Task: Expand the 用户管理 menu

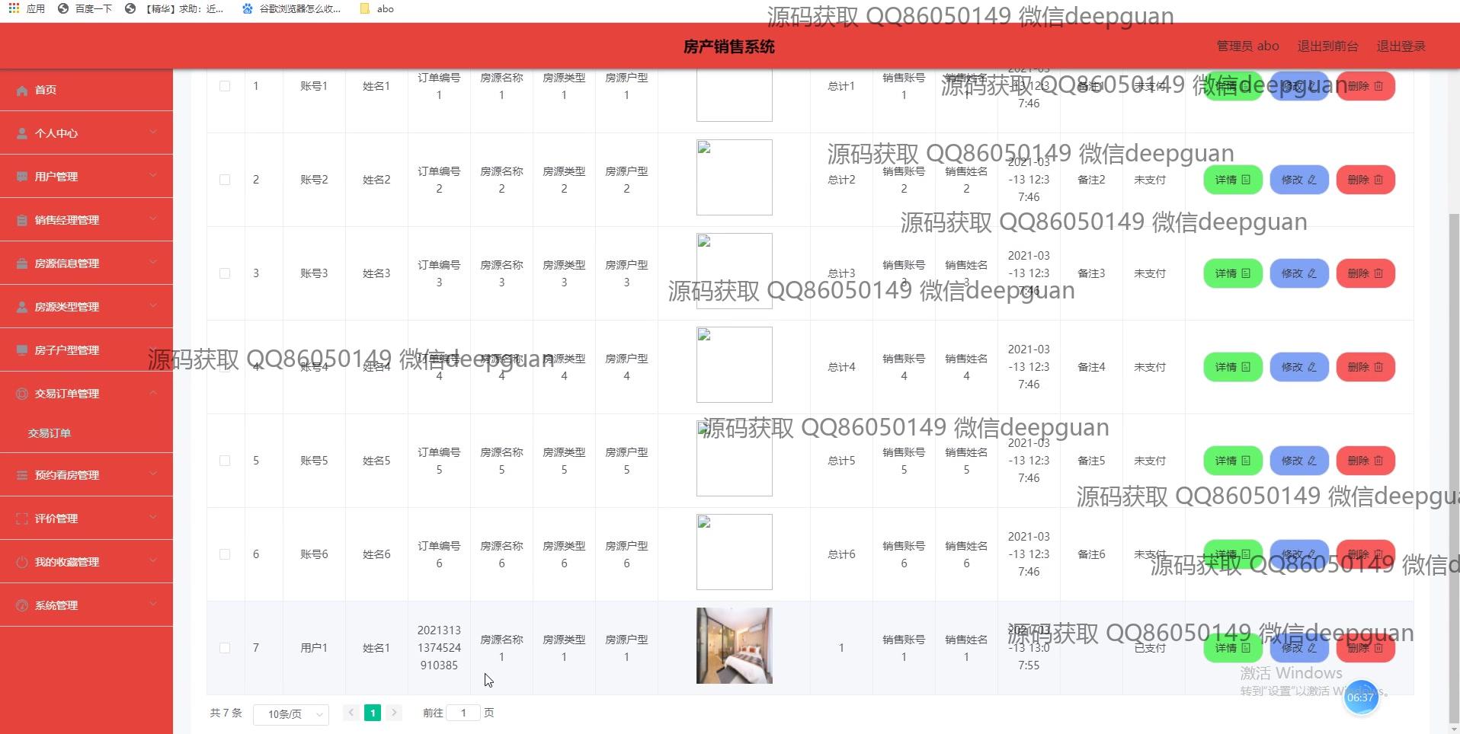Action: coord(86,177)
